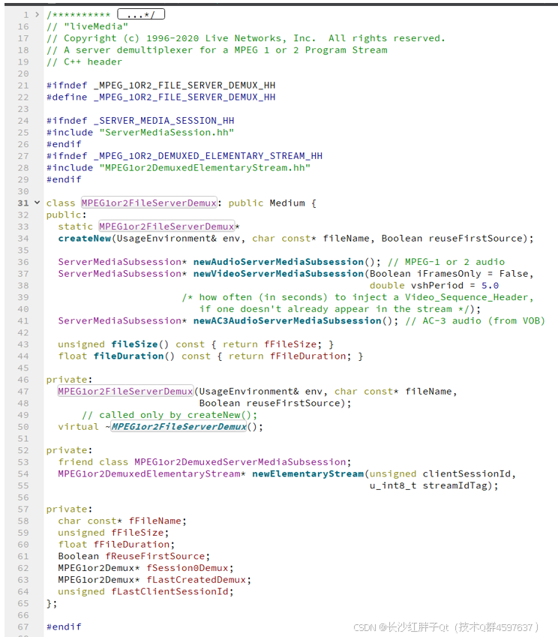Click the '// called only by createNew()' comment
This screenshot has height=637, width=558.
coord(169,415)
